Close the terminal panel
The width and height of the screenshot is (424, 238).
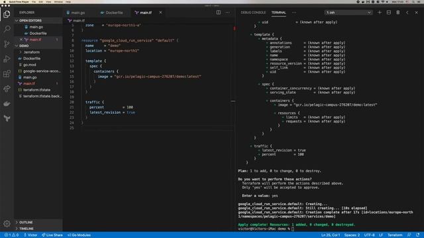[x=417, y=13]
